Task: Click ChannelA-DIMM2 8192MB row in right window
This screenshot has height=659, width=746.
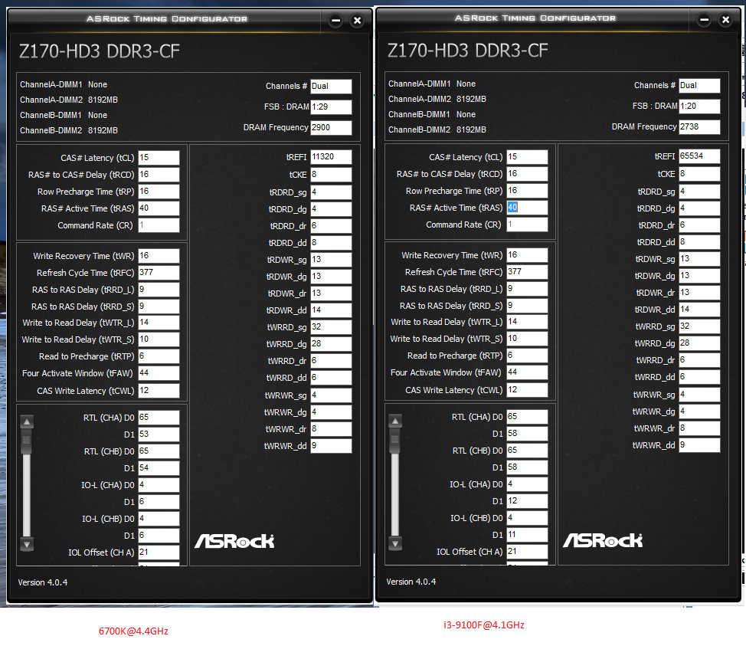Action: pyautogui.click(x=437, y=99)
